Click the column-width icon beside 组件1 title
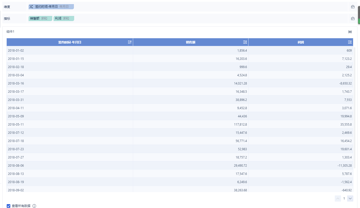This screenshot has height=208, width=360. pyautogui.click(x=350, y=32)
